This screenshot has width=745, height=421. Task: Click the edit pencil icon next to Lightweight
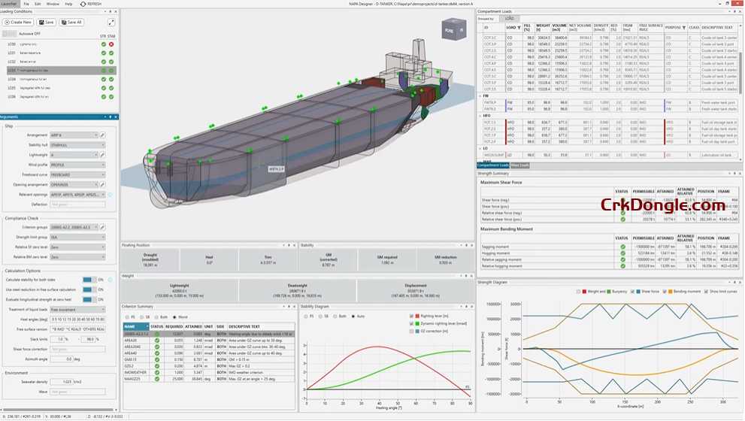tap(102, 154)
